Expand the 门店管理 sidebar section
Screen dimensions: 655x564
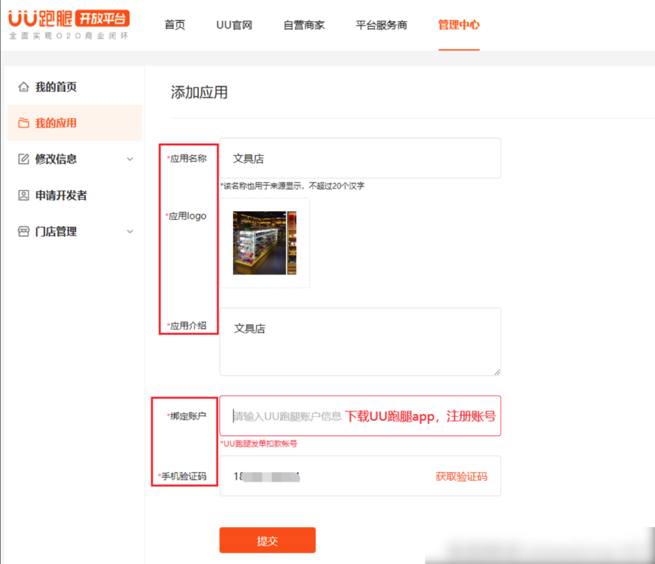coord(130,231)
